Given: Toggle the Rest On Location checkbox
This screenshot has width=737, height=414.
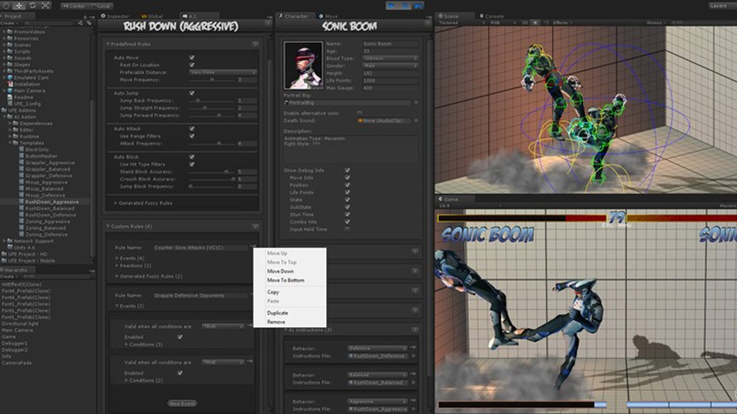Looking at the screenshot, I should [x=192, y=65].
